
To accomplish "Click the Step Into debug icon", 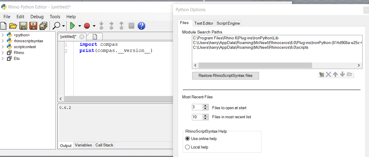I will tap(101, 26).
